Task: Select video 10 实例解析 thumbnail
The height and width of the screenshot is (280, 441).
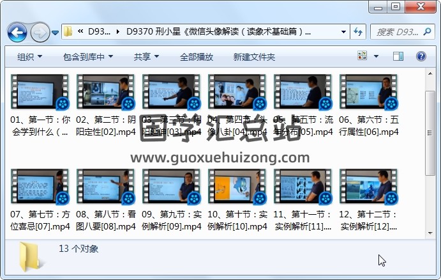Action: 237,187
